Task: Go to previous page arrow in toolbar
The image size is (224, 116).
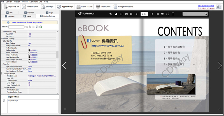Action: point(137,14)
